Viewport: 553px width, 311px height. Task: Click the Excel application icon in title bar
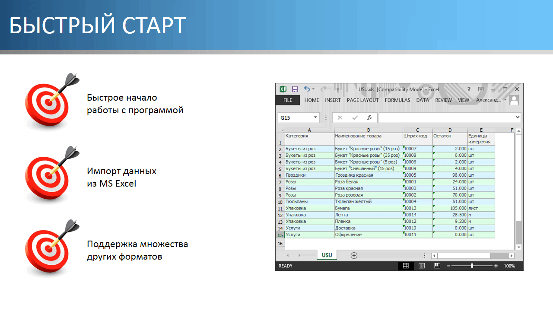[x=283, y=89]
